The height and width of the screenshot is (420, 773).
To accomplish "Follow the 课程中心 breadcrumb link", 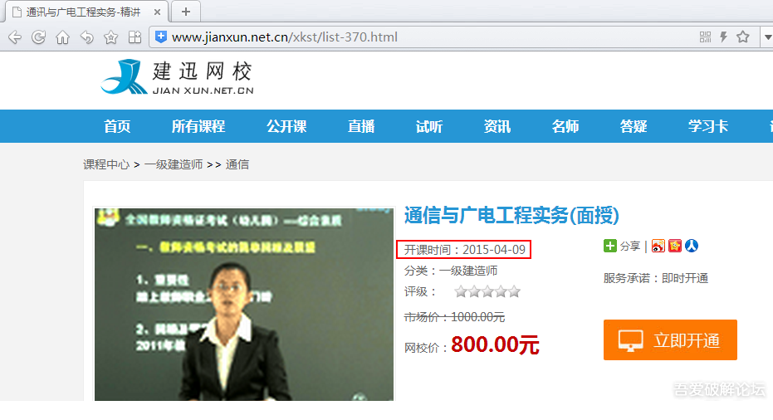I will point(106,164).
